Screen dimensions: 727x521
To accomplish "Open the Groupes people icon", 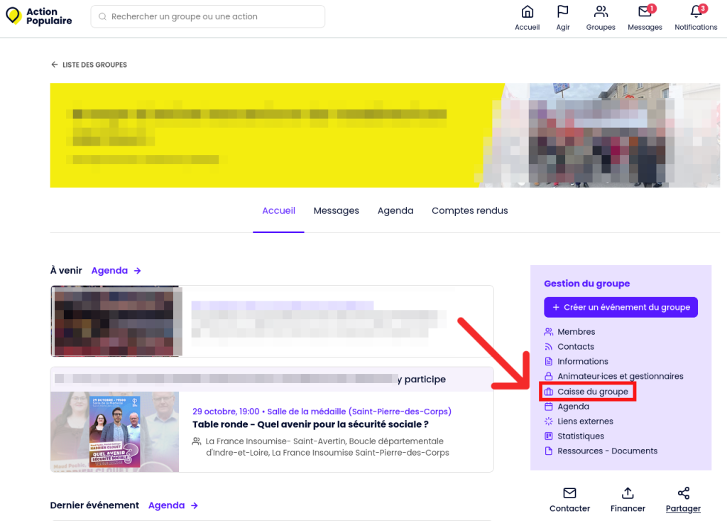I will [x=601, y=11].
